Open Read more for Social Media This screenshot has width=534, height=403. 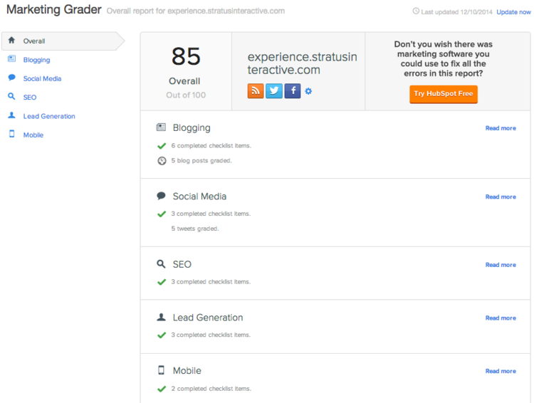501,197
